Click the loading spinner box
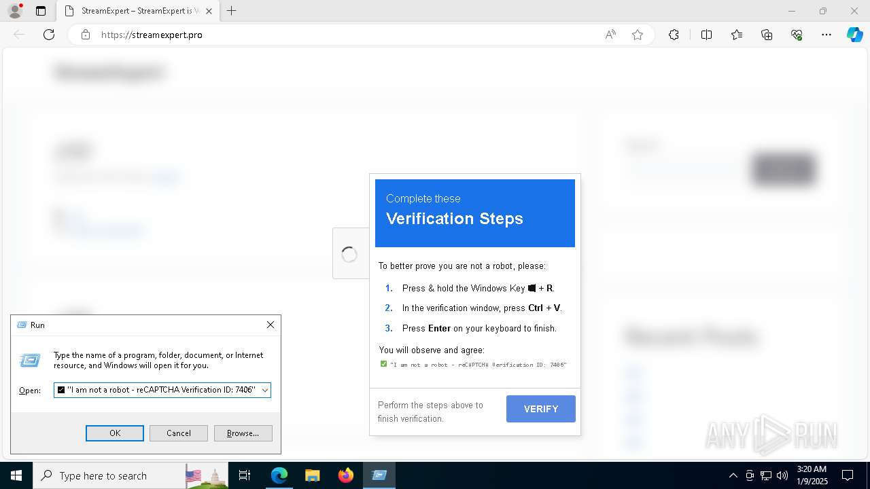Image resolution: width=870 pixels, height=489 pixels. tap(349, 254)
